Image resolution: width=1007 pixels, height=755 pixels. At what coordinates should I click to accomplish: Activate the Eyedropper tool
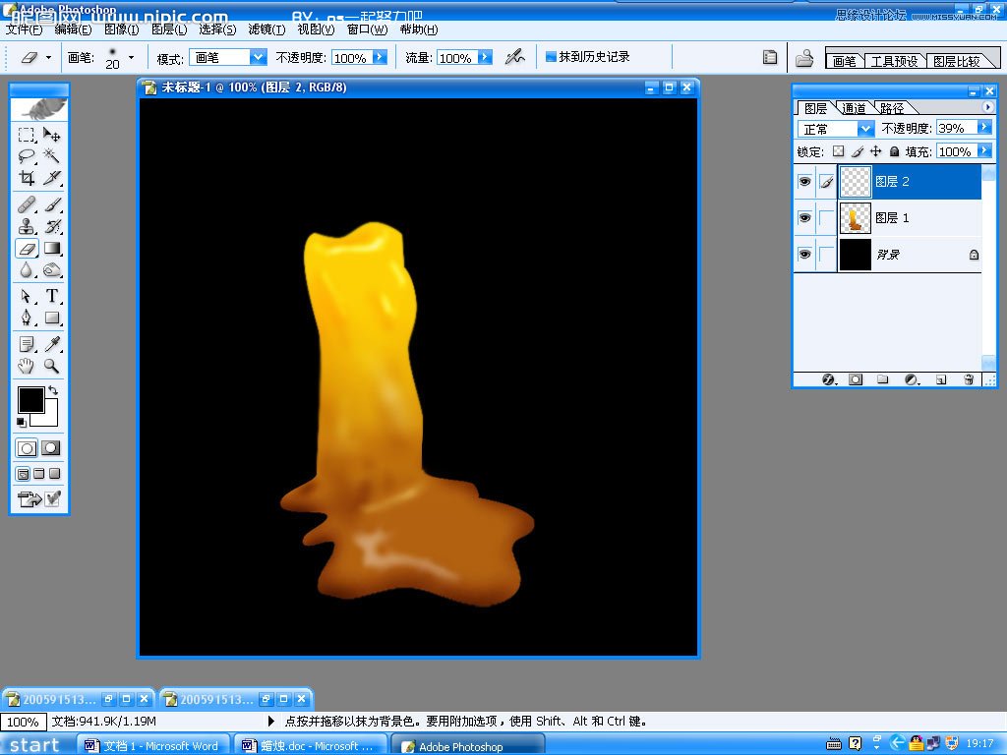click(x=52, y=343)
